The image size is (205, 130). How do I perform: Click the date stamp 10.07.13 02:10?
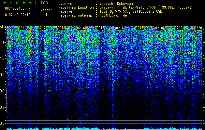17,15
